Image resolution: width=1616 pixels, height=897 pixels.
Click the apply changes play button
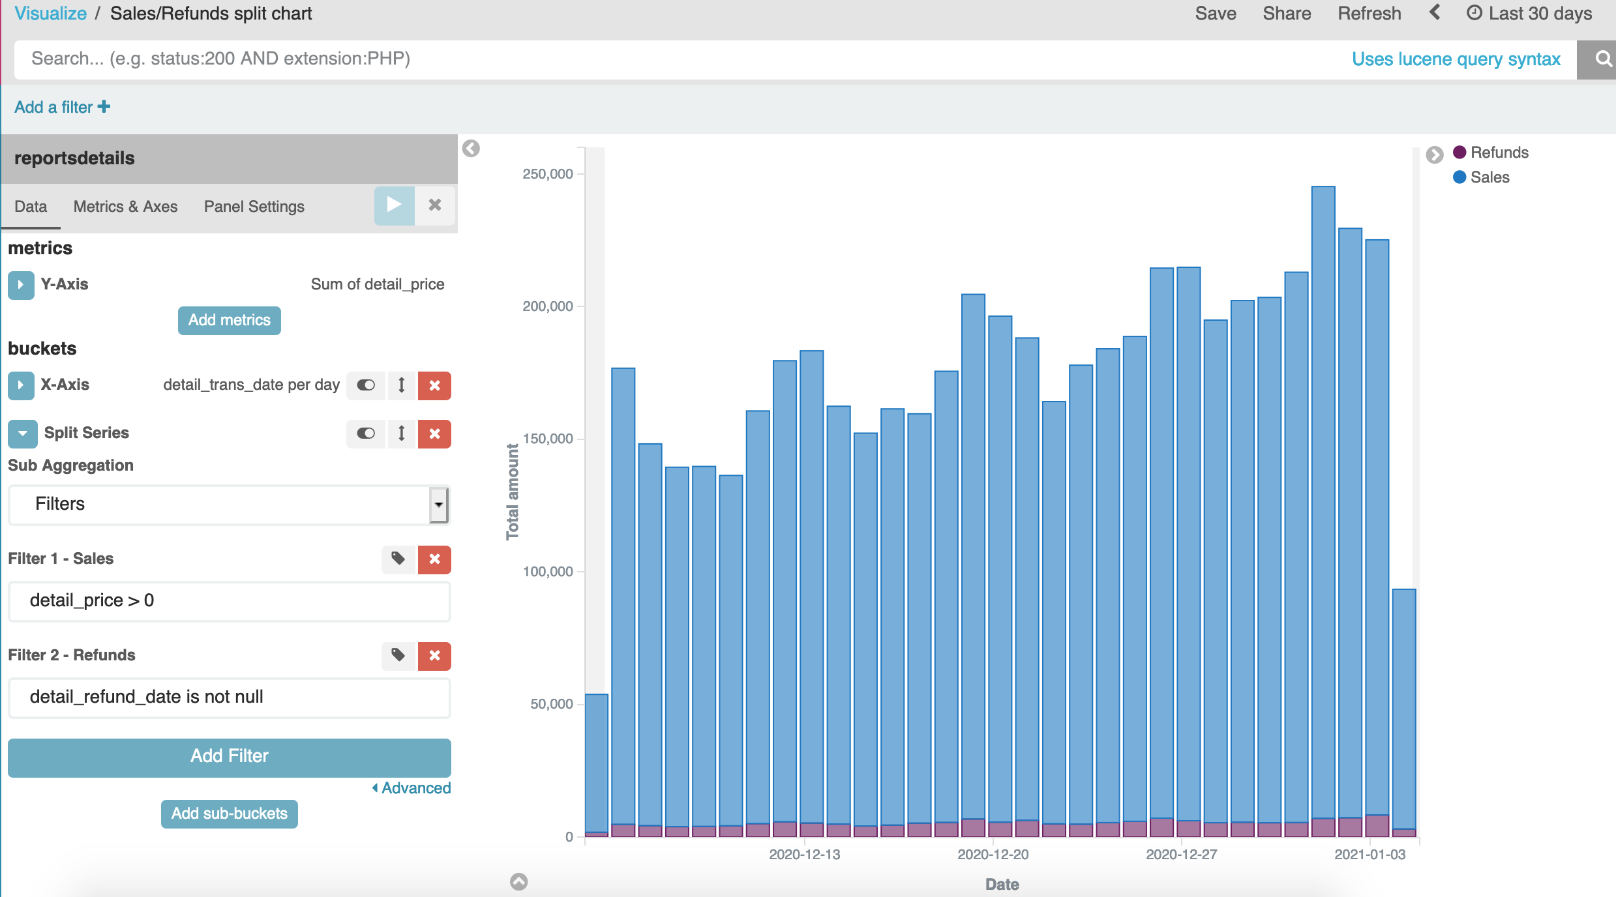394,205
